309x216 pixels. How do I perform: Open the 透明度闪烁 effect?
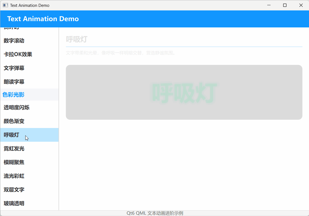[29, 107]
